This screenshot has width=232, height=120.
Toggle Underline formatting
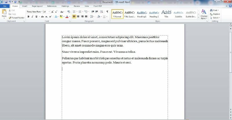click(x=36, y=16)
